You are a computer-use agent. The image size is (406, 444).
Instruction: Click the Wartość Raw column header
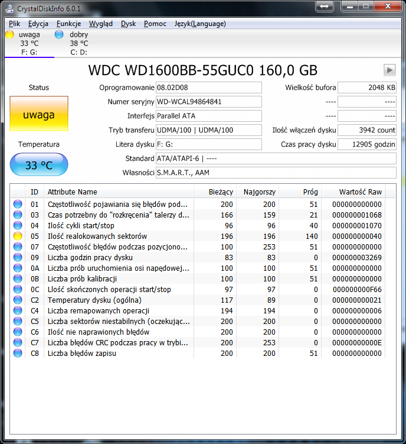pos(353,192)
